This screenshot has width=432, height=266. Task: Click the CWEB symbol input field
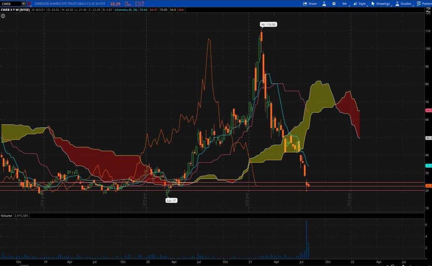(11, 4)
